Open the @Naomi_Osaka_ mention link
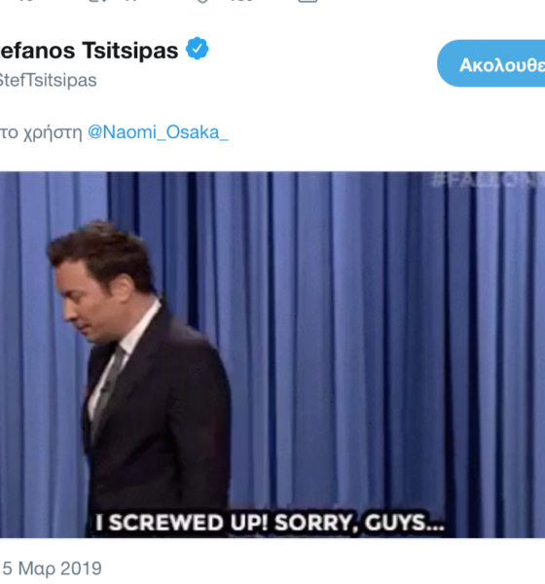Screen dimensions: 545x584 coord(158,132)
